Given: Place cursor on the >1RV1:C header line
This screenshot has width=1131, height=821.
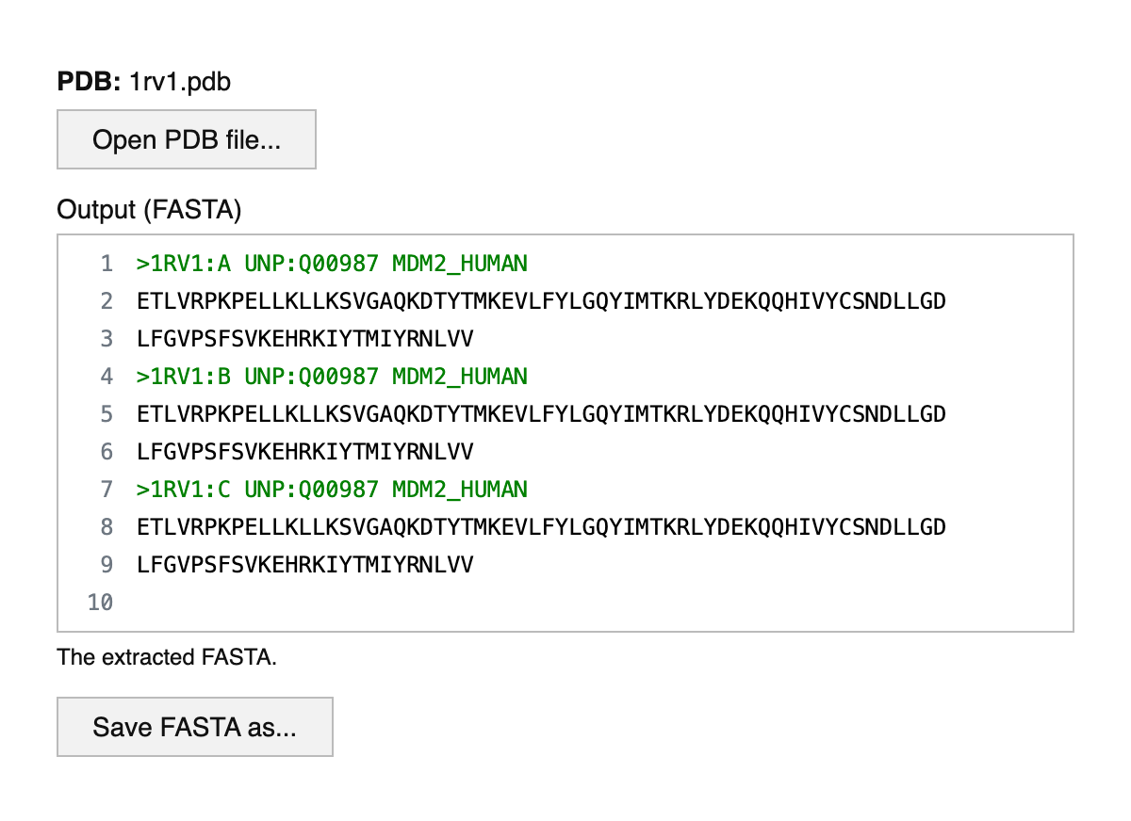Looking at the screenshot, I should [332, 490].
